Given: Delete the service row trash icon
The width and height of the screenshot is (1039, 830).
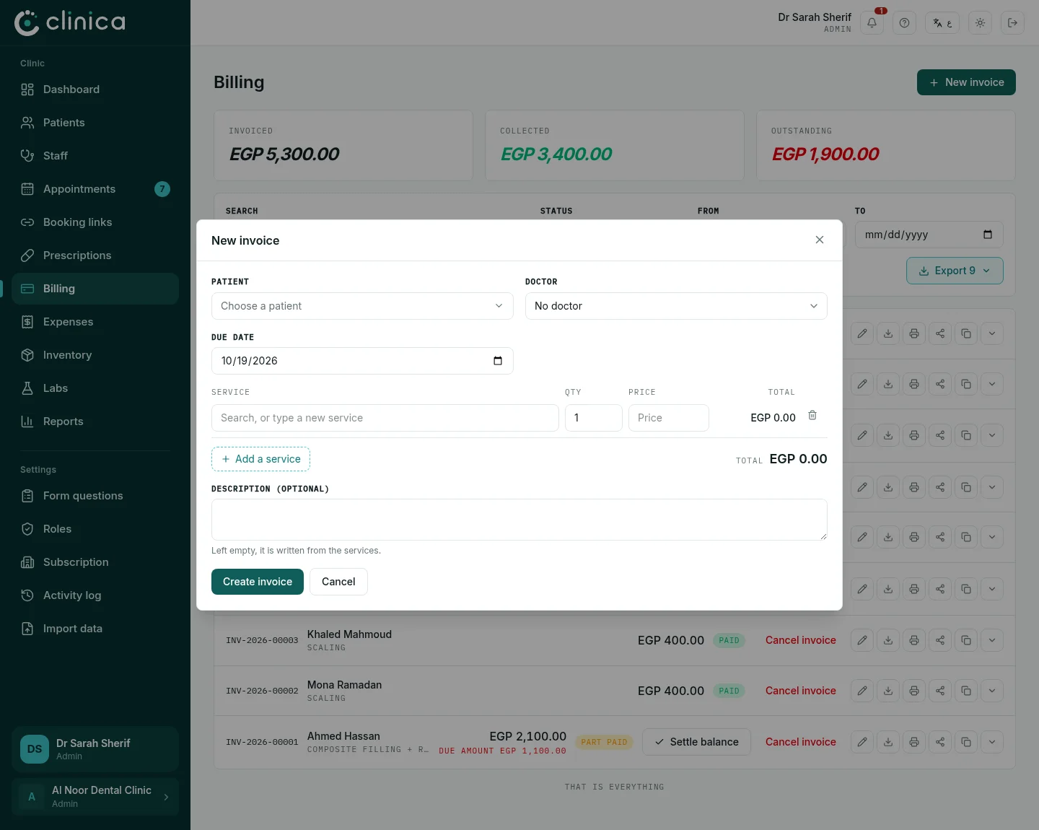Looking at the screenshot, I should coord(812,415).
